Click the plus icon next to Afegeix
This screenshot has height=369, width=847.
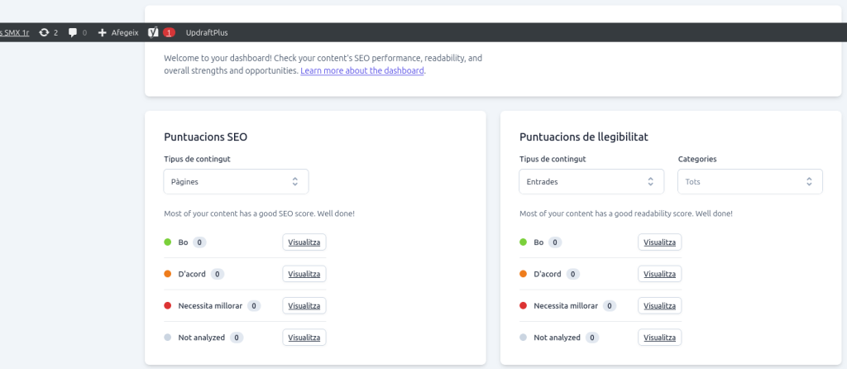click(x=103, y=32)
